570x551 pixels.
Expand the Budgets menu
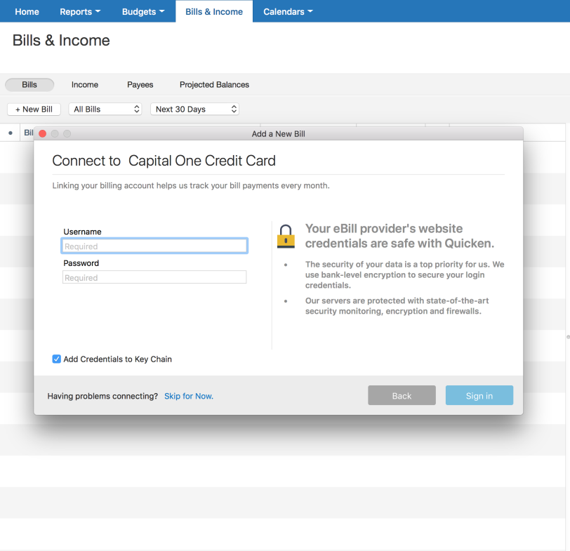coord(143,12)
